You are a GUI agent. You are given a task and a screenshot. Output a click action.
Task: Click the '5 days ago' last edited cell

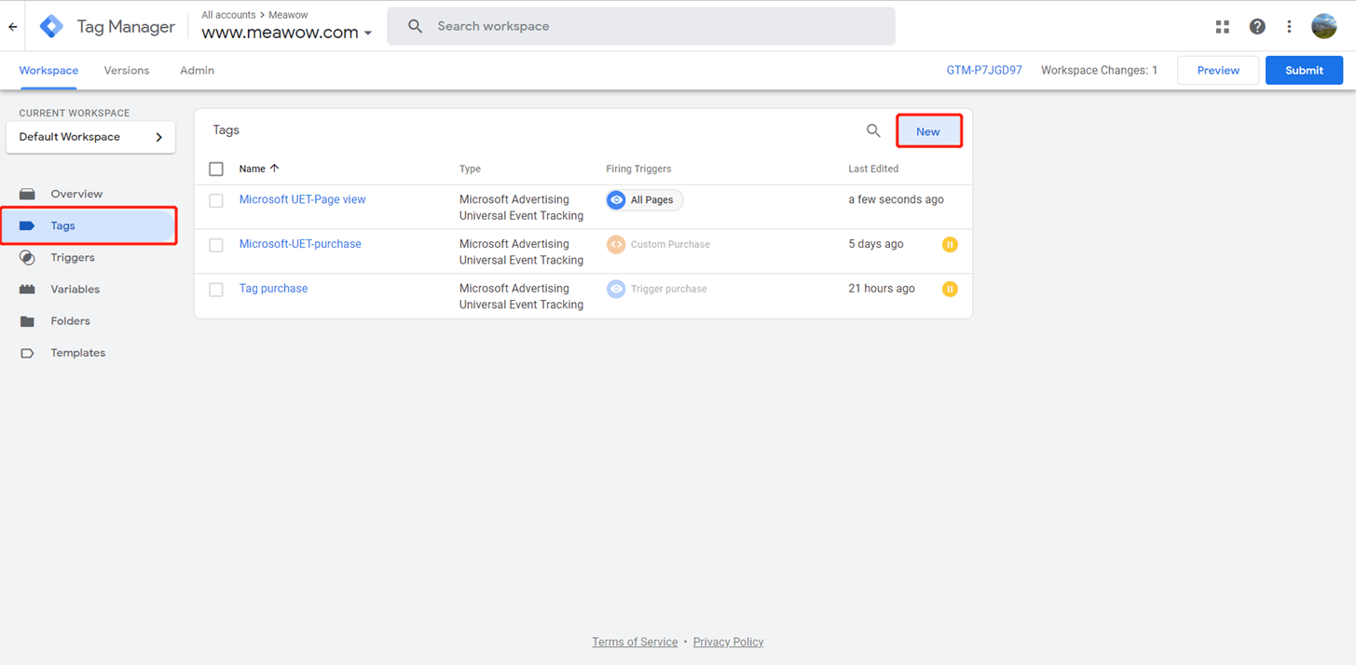tap(876, 244)
